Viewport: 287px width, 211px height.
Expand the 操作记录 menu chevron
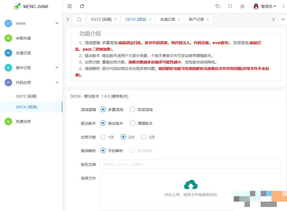[57, 67]
